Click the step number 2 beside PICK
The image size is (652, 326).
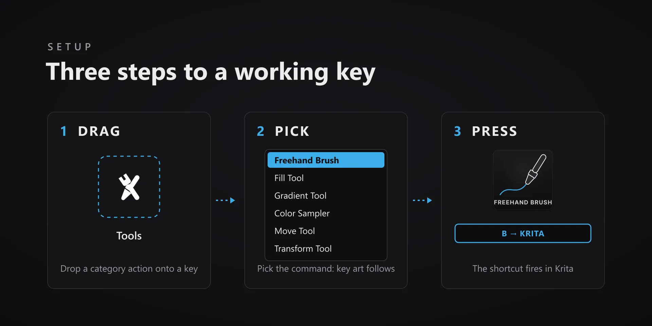pos(260,131)
